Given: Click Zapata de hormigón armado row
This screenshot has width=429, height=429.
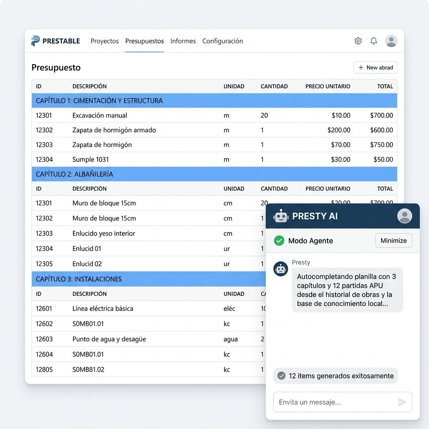Looking at the screenshot, I should point(214,130).
